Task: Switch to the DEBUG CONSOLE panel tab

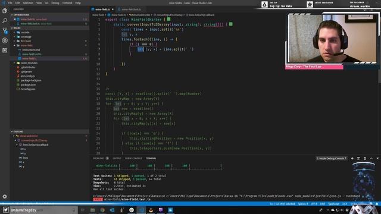Action: (133, 159)
